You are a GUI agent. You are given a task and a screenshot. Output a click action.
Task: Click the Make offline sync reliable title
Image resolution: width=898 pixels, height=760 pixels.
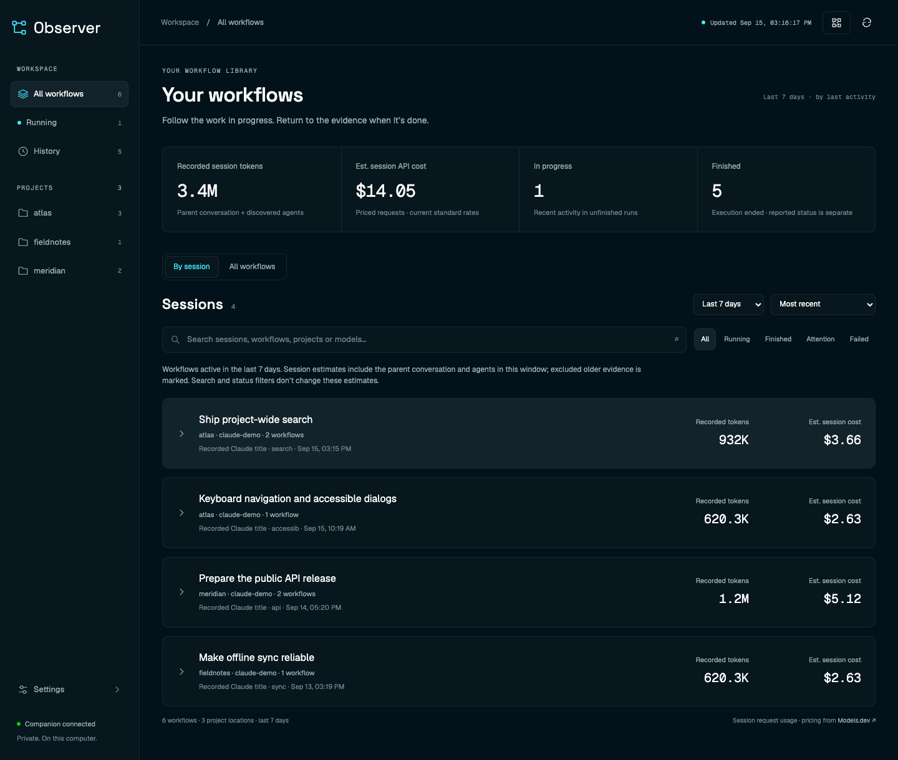coord(256,658)
